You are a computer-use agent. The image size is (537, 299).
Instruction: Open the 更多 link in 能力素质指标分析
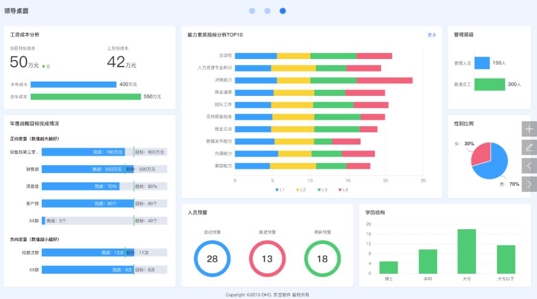point(431,35)
